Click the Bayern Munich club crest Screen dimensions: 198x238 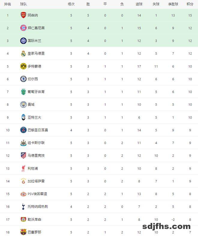click(23, 28)
